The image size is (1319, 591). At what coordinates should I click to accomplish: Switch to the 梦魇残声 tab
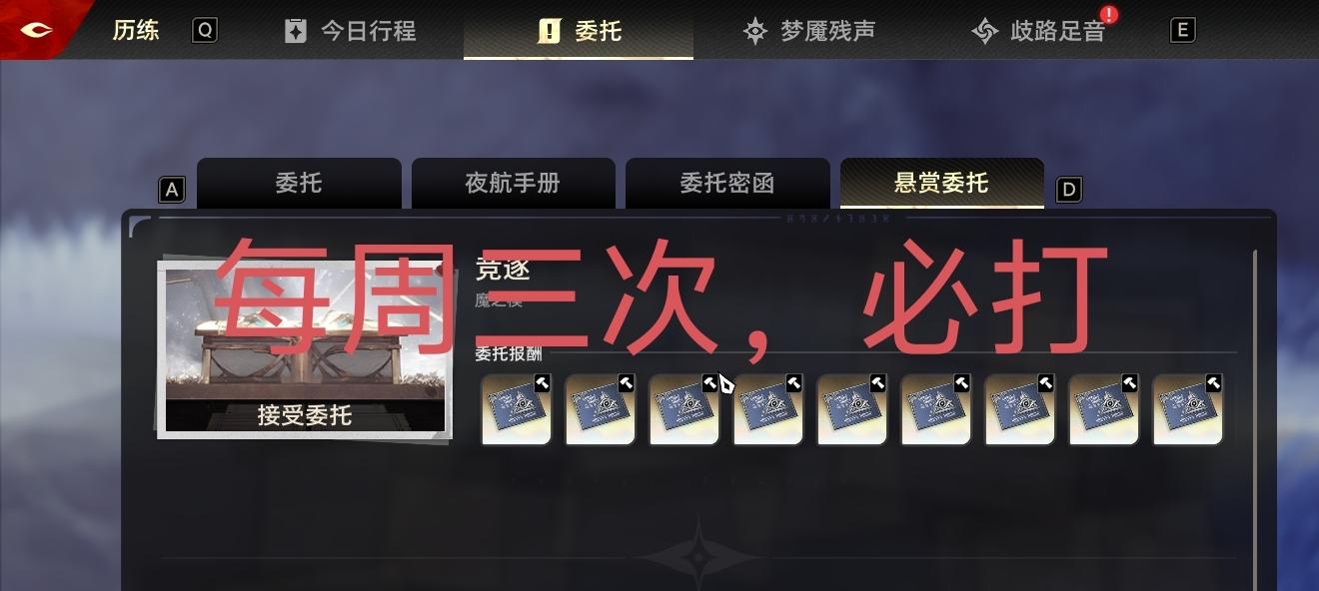coord(809,31)
